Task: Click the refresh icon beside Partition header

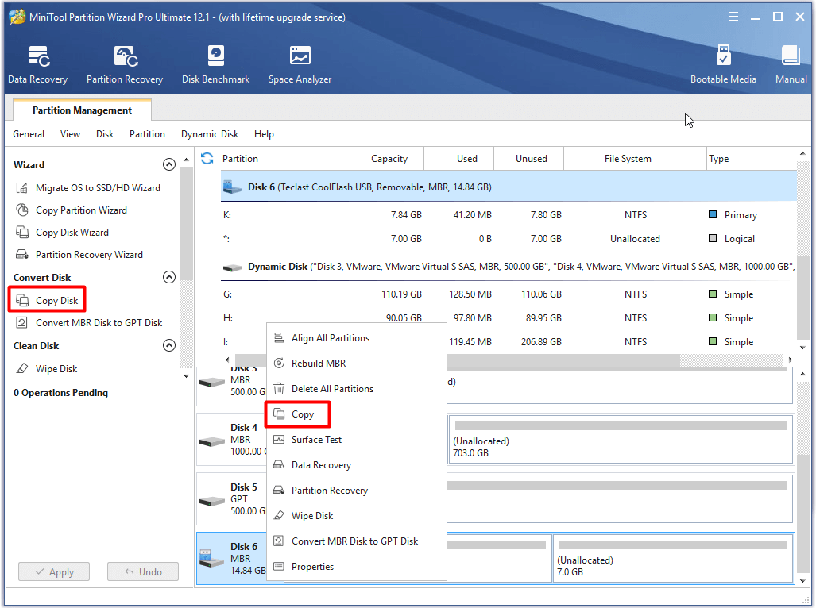Action: pos(207,159)
